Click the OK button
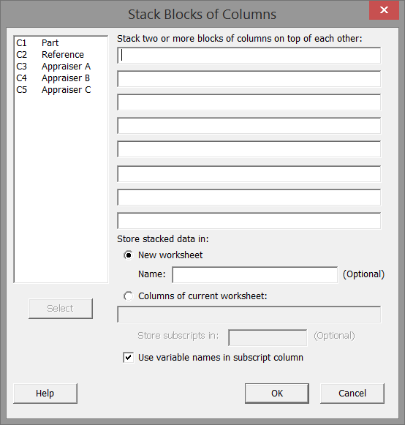This screenshot has width=405, height=425. tap(277, 394)
